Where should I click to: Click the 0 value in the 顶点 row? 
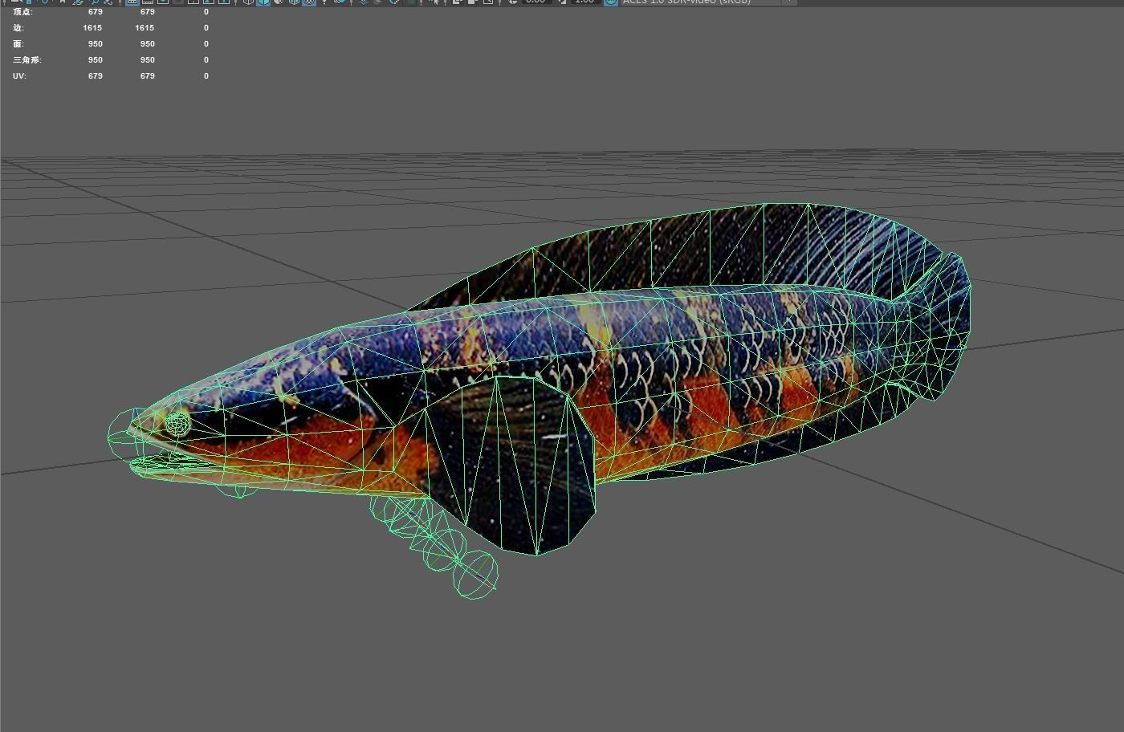coord(206,11)
